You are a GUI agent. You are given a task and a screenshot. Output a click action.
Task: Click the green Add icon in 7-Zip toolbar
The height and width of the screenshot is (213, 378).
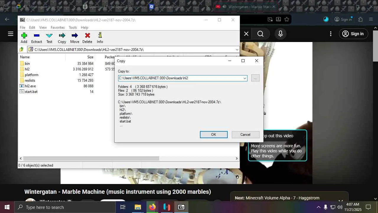[24, 35]
